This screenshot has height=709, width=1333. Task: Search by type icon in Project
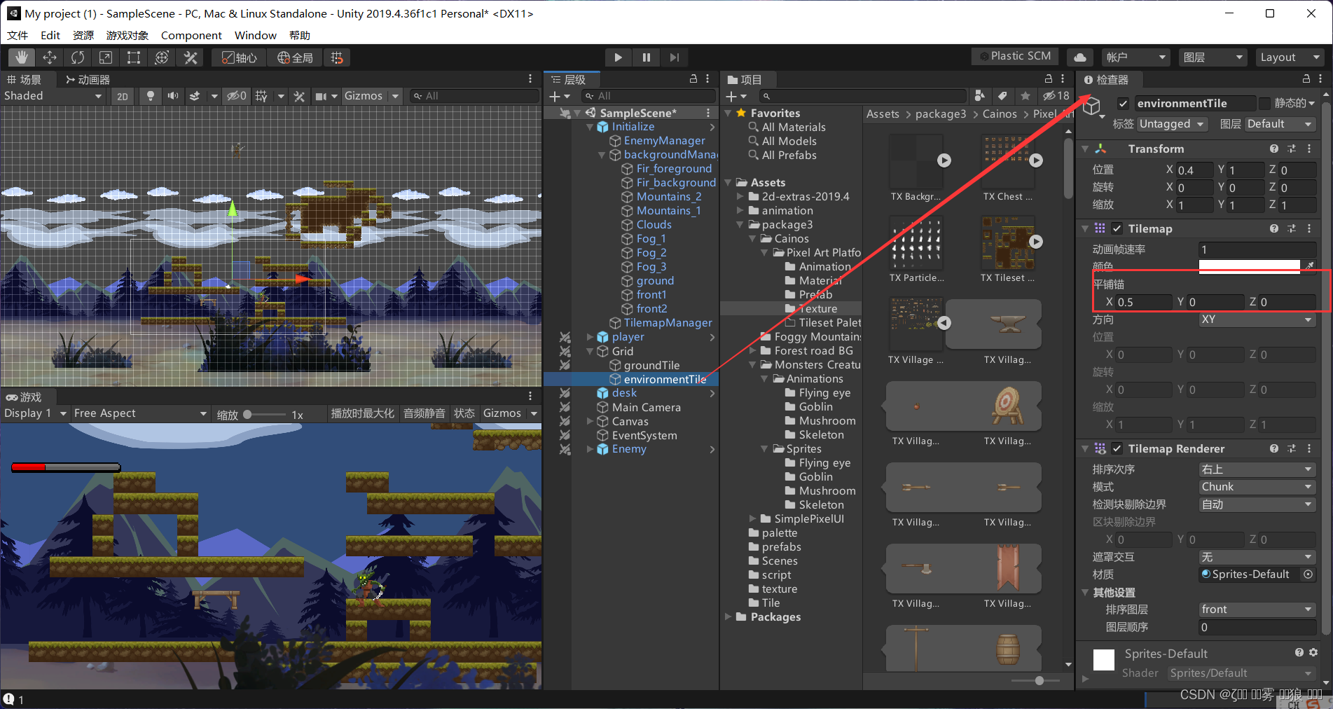click(979, 96)
